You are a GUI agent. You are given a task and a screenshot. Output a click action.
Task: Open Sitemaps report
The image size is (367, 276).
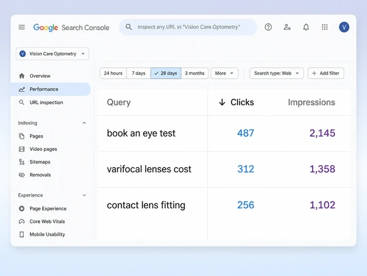[50, 162]
